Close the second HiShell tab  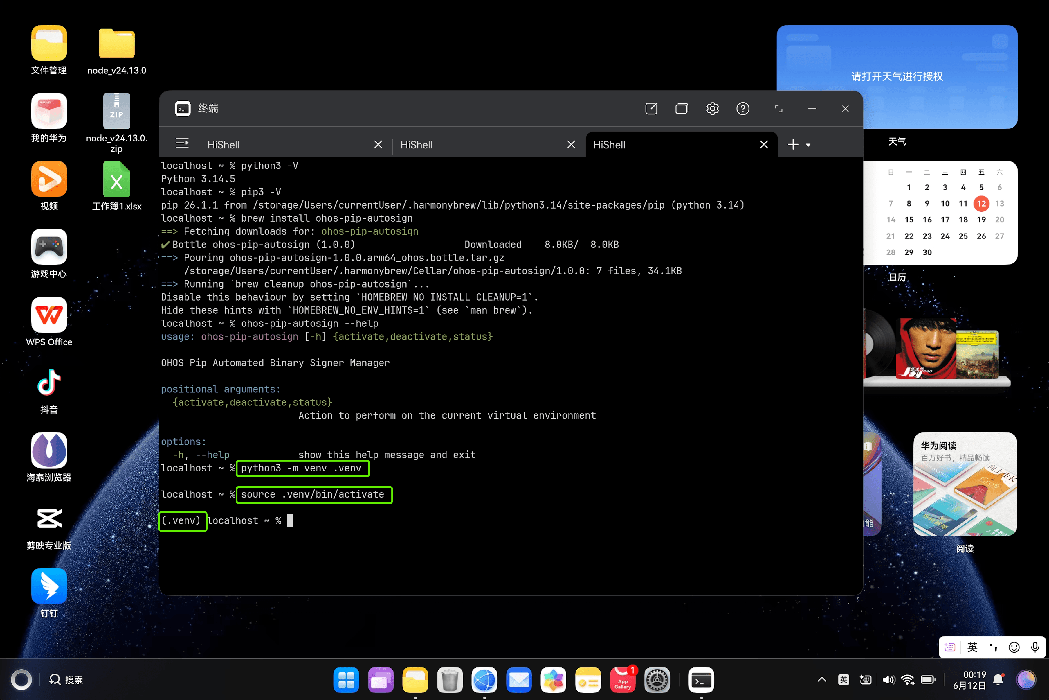pyautogui.click(x=571, y=145)
